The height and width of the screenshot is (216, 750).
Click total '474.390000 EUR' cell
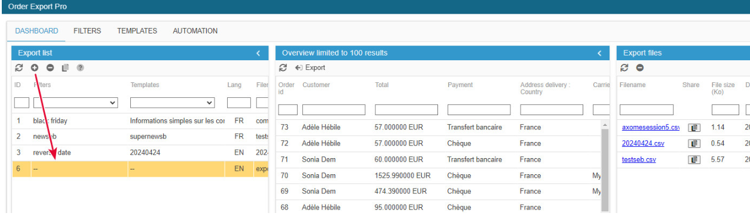[x=401, y=192]
